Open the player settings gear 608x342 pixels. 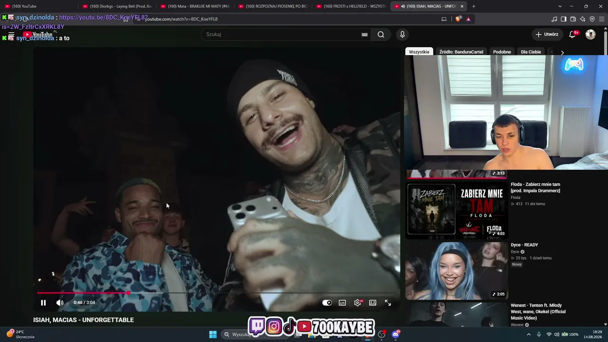(358, 303)
